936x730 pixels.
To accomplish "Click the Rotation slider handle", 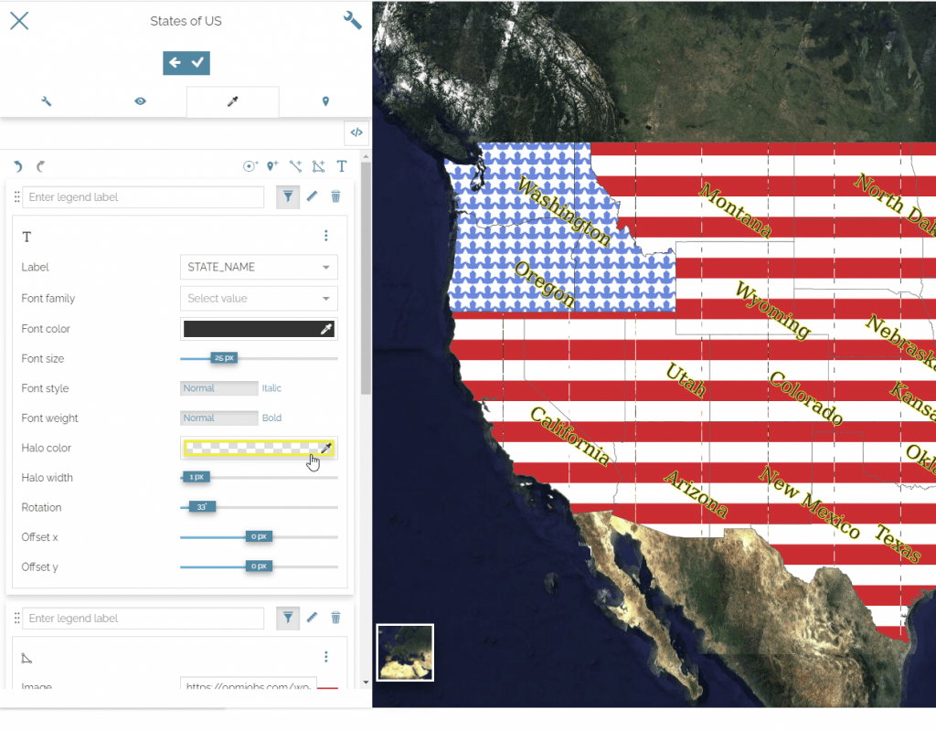I will [202, 507].
